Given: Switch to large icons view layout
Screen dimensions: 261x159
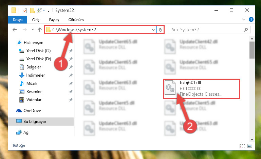Looking at the screenshot, I should point(250,146).
